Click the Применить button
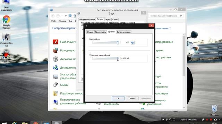Image resolution: width=222 pixels, height=124 pixels. pyautogui.click(x=146, y=99)
